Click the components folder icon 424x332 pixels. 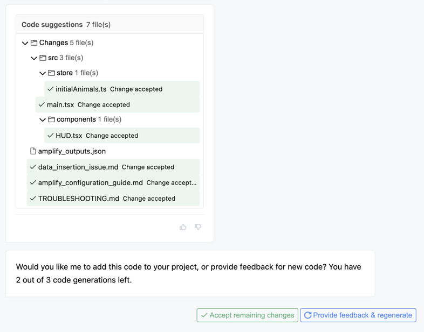(x=51, y=119)
